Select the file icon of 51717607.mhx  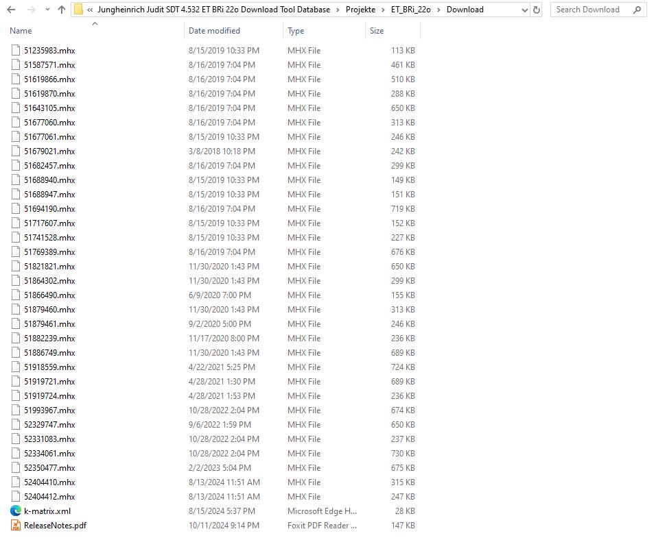click(16, 223)
